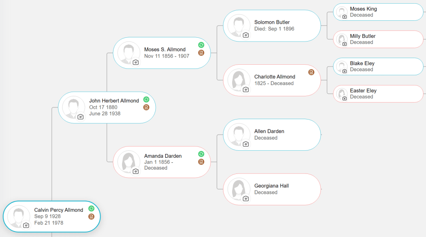The height and width of the screenshot is (237, 426).
Task: Click the camera icon on Georgiana Hall's card
Action: pyautogui.click(x=246, y=198)
